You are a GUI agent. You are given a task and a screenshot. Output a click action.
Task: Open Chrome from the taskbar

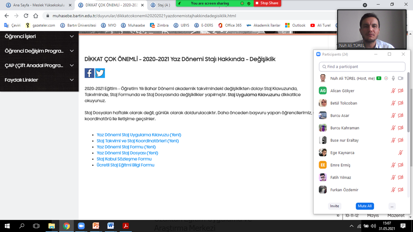[x=67, y=226]
